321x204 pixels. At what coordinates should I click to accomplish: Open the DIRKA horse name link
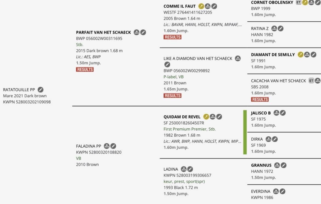tap(257, 139)
